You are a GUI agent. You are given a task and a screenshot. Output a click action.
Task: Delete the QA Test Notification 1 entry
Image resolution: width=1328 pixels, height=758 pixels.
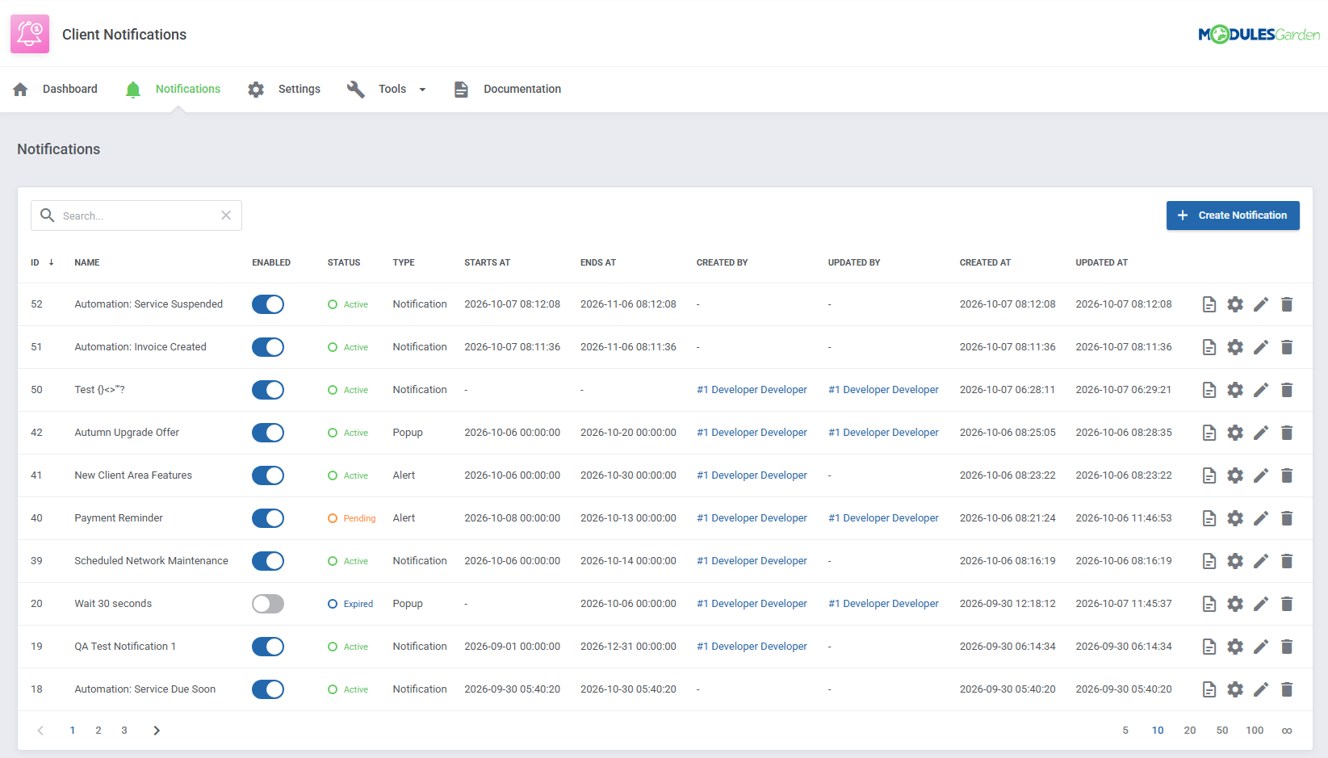point(1287,647)
